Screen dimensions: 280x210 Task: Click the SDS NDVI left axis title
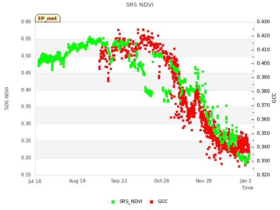click(7, 98)
